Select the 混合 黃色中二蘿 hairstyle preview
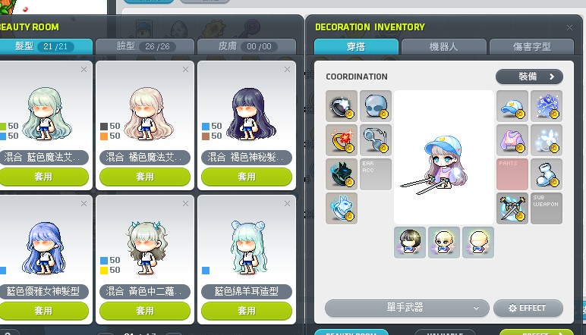Screen dimensions: 586x335 tap(146, 247)
